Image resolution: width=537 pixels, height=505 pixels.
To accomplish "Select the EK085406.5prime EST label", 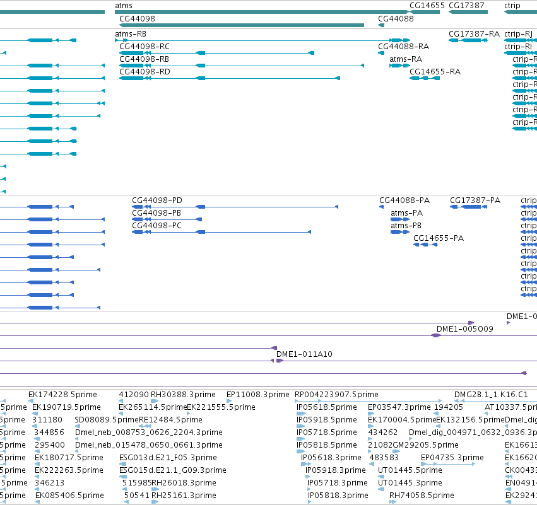I will (x=69, y=496).
